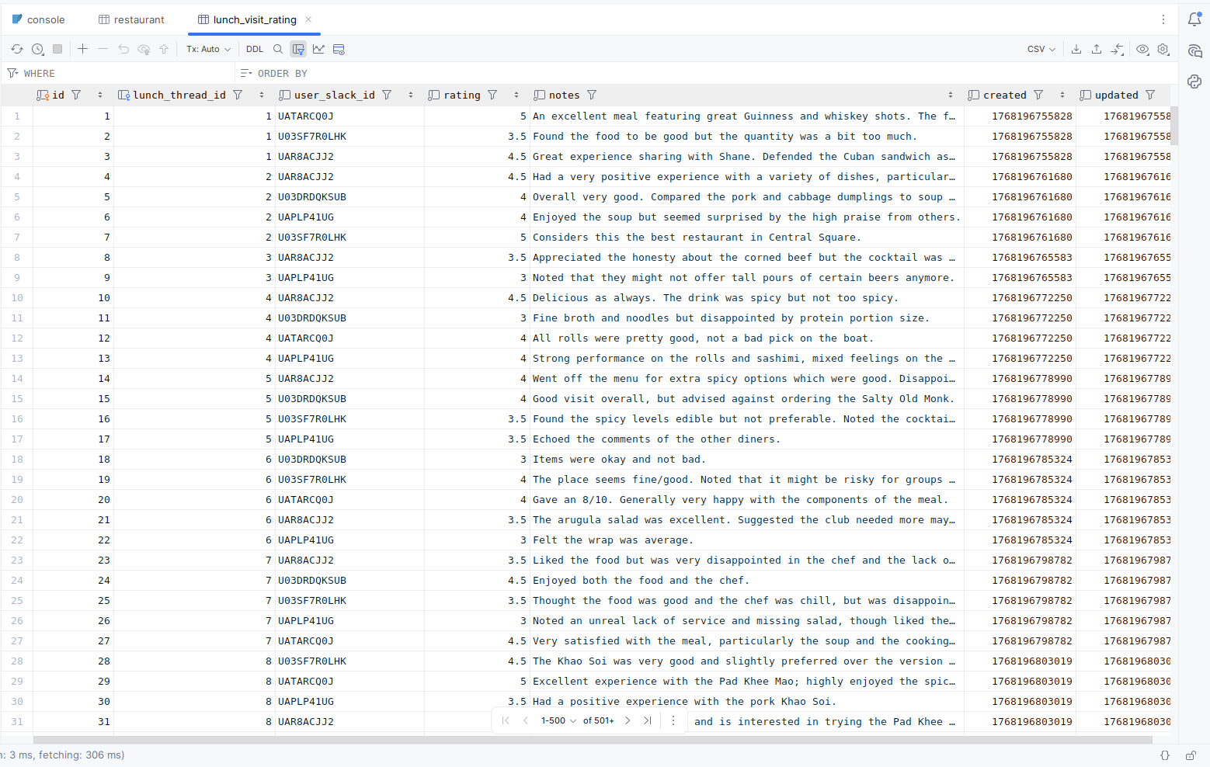Image resolution: width=1210 pixels, height=767 pixels.
Task: Expand the 1-500 page size dropdown
Action: [558, 720]
